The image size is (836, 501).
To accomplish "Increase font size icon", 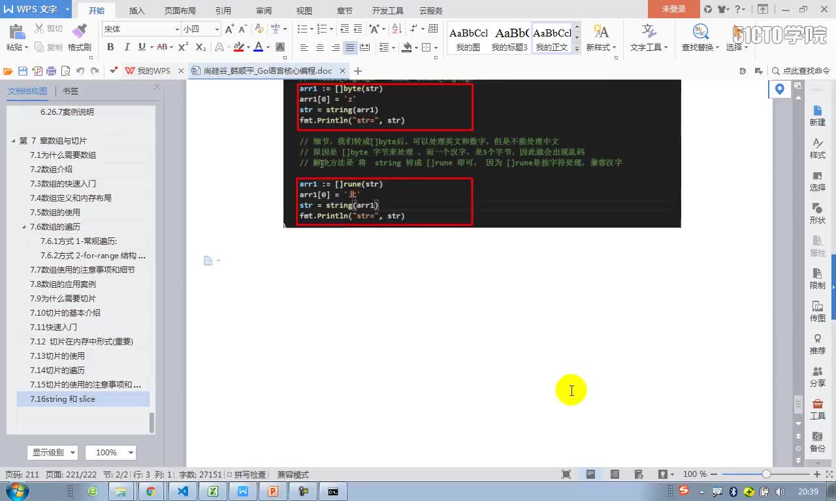I will (229, 29).
